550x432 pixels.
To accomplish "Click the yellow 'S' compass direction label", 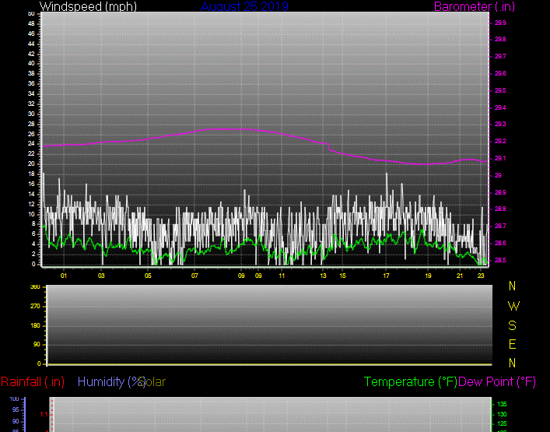I will pyautogui.click(x=512, y=325).
